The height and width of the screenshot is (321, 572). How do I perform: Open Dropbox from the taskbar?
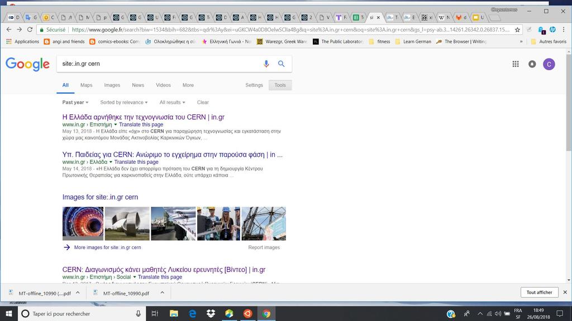click(211, 313)
